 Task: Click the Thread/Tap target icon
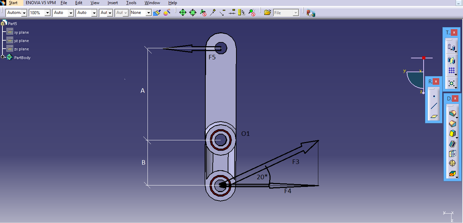pos(453,163)
